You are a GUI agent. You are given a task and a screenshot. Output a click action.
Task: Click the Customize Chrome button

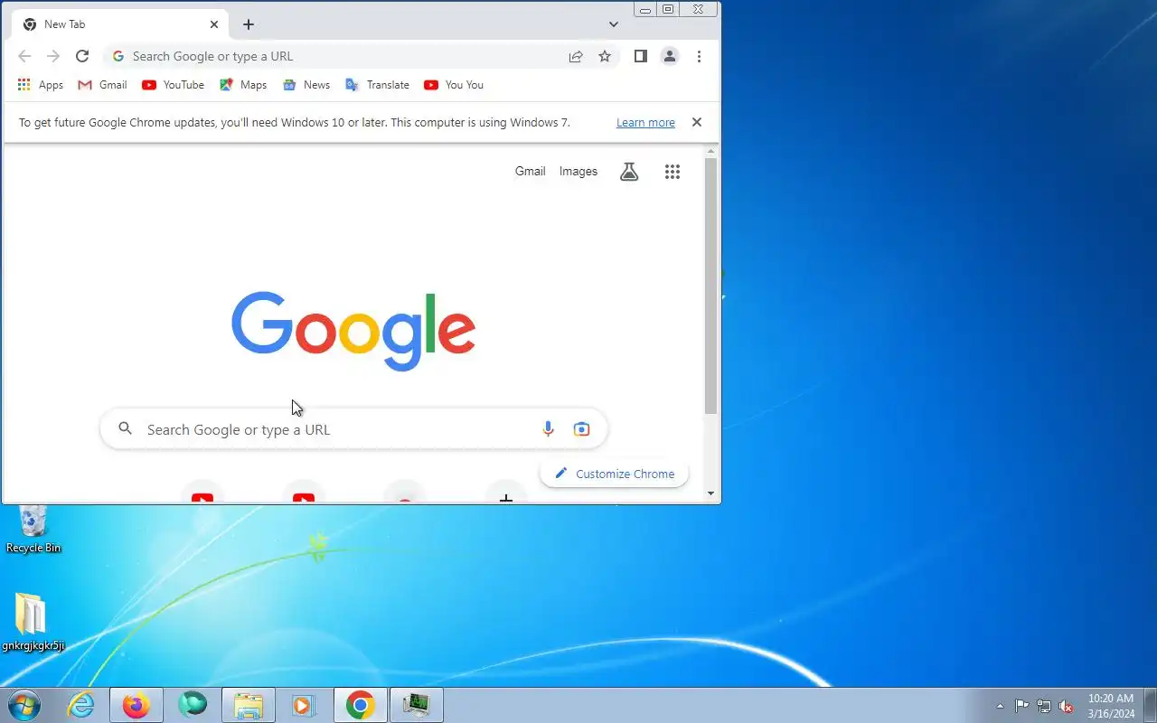(x=615, y=474)
